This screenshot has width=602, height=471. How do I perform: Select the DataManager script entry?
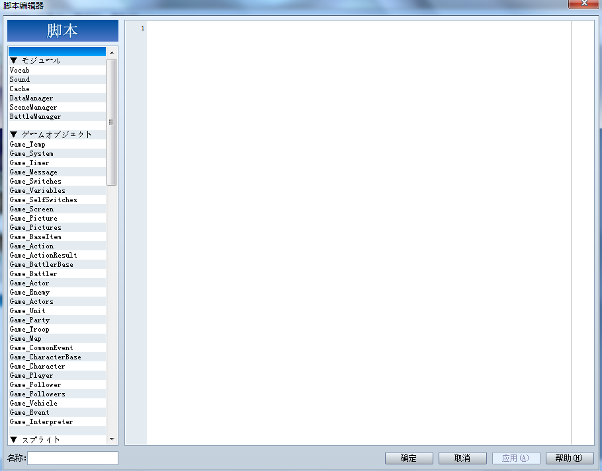pyautogui.click(x=32, y=98)
